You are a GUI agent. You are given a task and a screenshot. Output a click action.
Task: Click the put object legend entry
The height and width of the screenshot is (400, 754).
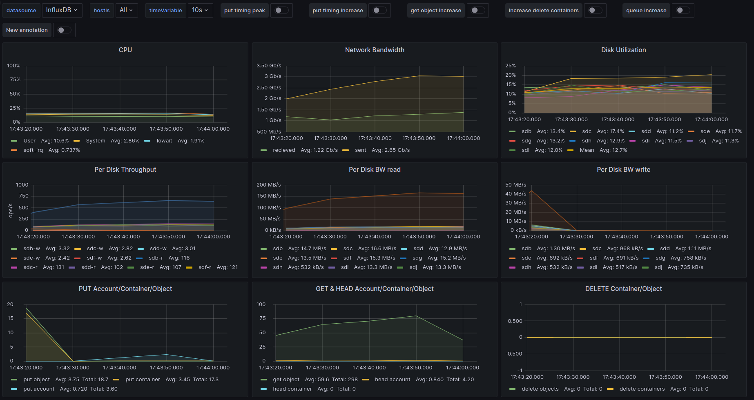(x=36, y=380)
